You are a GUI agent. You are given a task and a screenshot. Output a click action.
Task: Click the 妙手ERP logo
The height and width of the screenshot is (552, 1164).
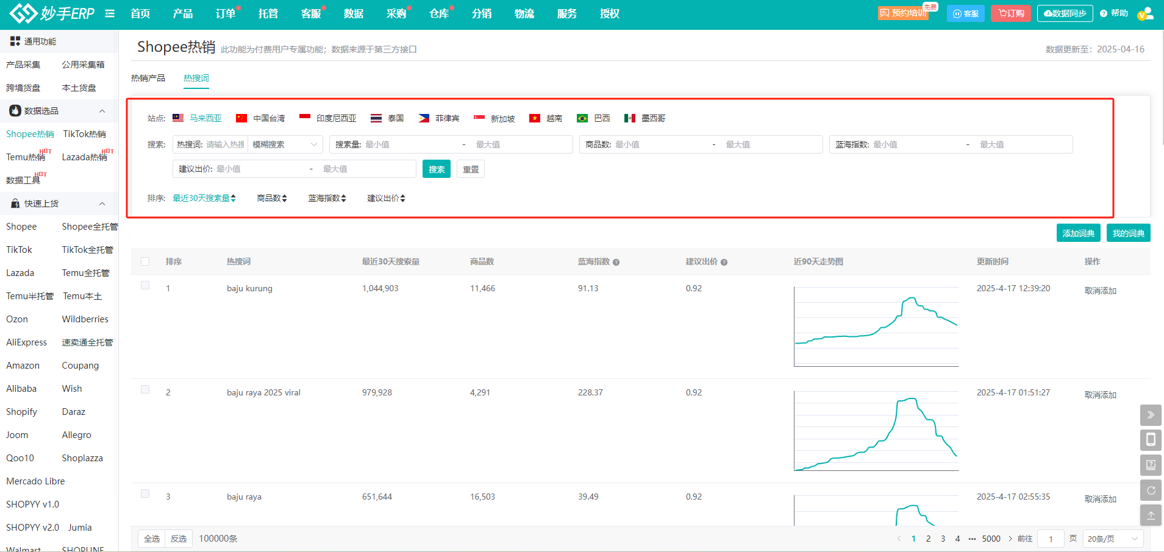click(x=52, y=13)
